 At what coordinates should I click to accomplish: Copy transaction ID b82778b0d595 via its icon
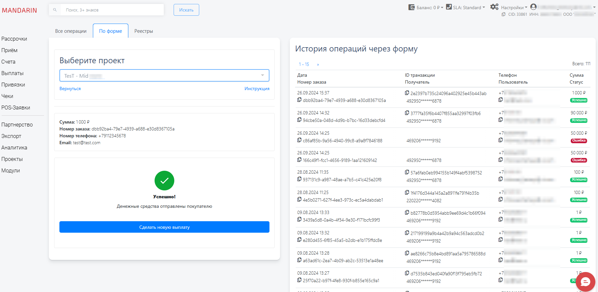click(407, 213)
